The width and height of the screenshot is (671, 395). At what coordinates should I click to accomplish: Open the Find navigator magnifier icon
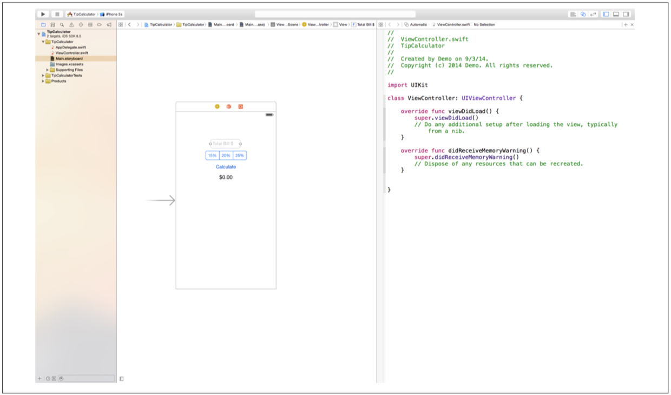click(62, 25)
